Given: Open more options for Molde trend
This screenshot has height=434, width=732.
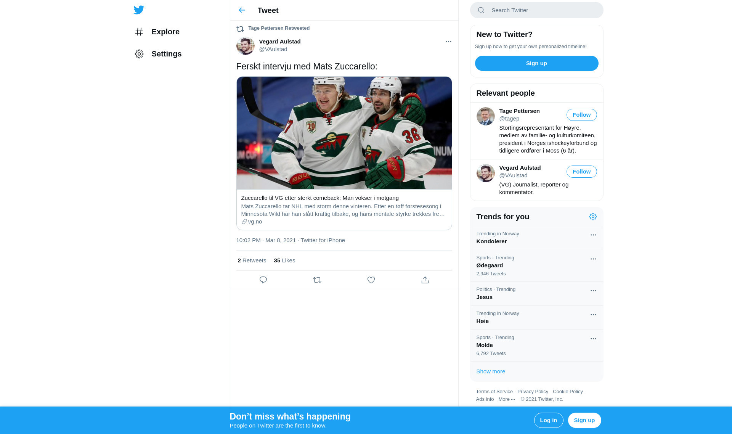Looking at the screenshot, I should tap(593, 339).
